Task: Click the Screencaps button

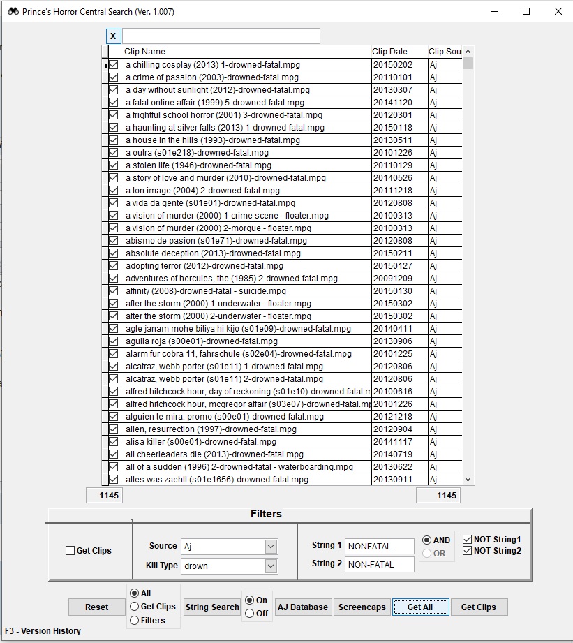Action: pos(362,607)
